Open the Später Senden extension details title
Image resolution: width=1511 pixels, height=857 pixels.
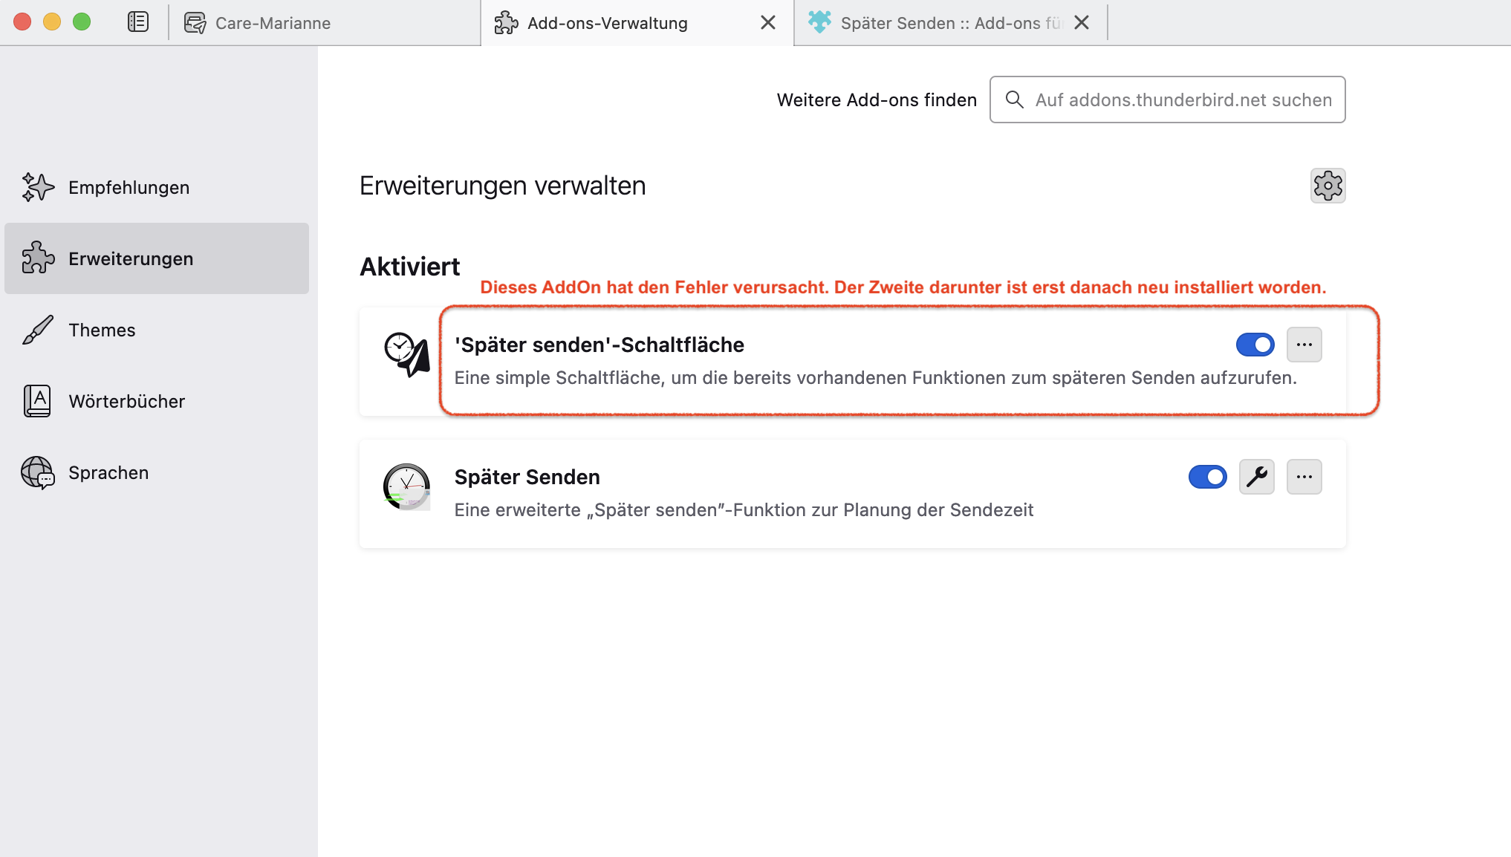527,477
